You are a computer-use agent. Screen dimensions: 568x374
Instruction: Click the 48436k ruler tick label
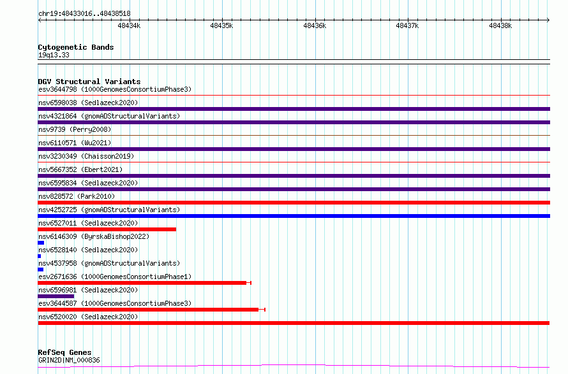315,25
